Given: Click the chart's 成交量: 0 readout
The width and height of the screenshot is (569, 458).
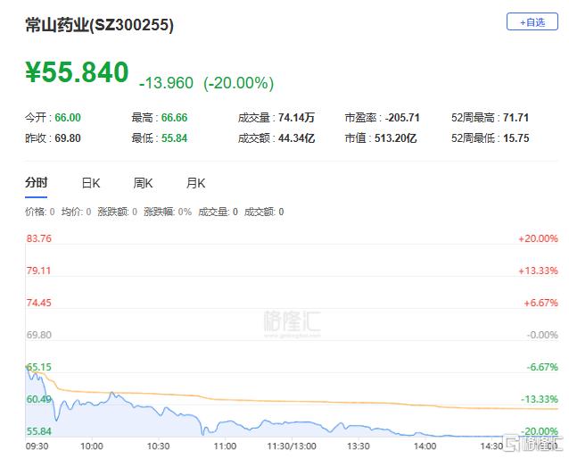Looking at the screenshot, I should tap(219, 212).
